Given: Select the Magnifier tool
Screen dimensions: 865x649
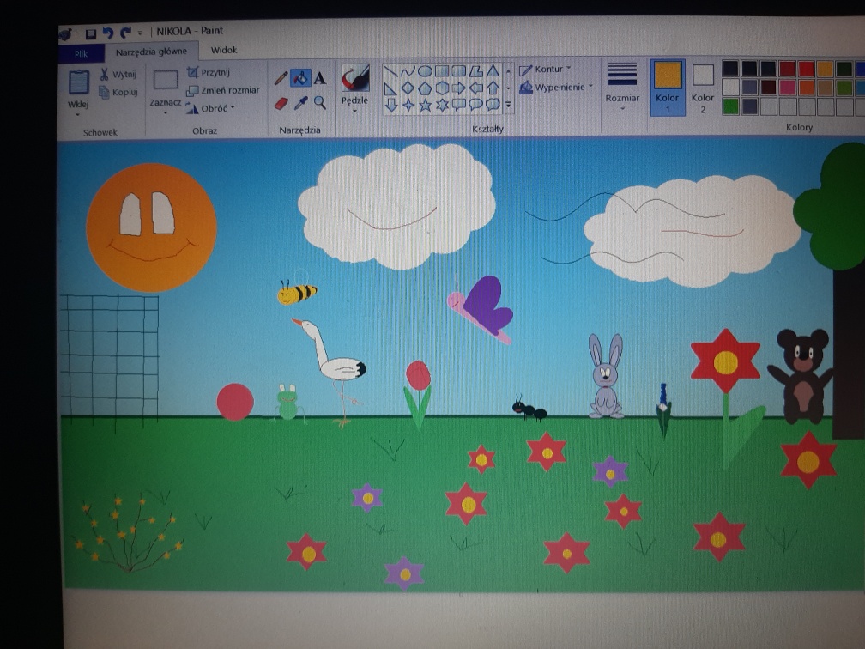Looking at the screenshot, I should tap(320, 102).
